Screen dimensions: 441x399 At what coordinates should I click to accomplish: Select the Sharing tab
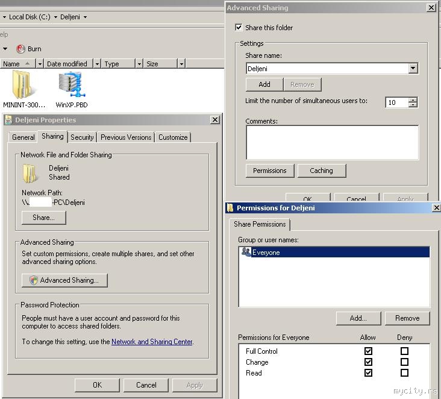coord(52,136)
